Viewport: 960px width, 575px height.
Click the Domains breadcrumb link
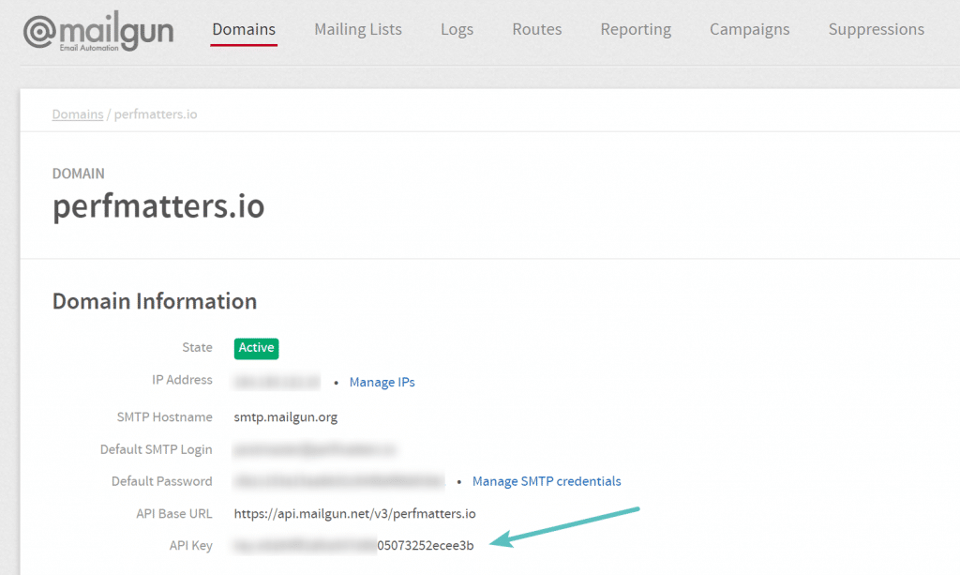pos(77,113)
